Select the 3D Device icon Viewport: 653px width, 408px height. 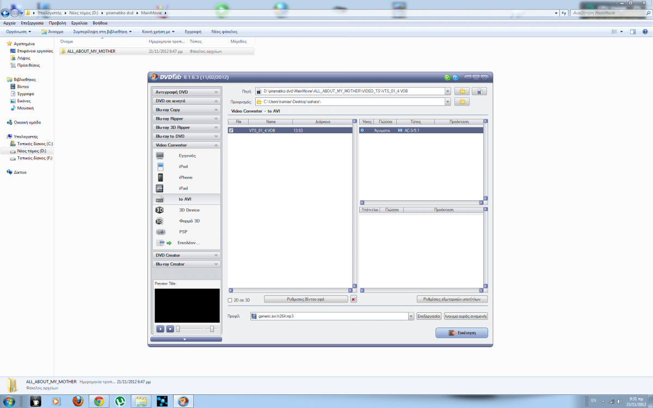click(159, 210)
